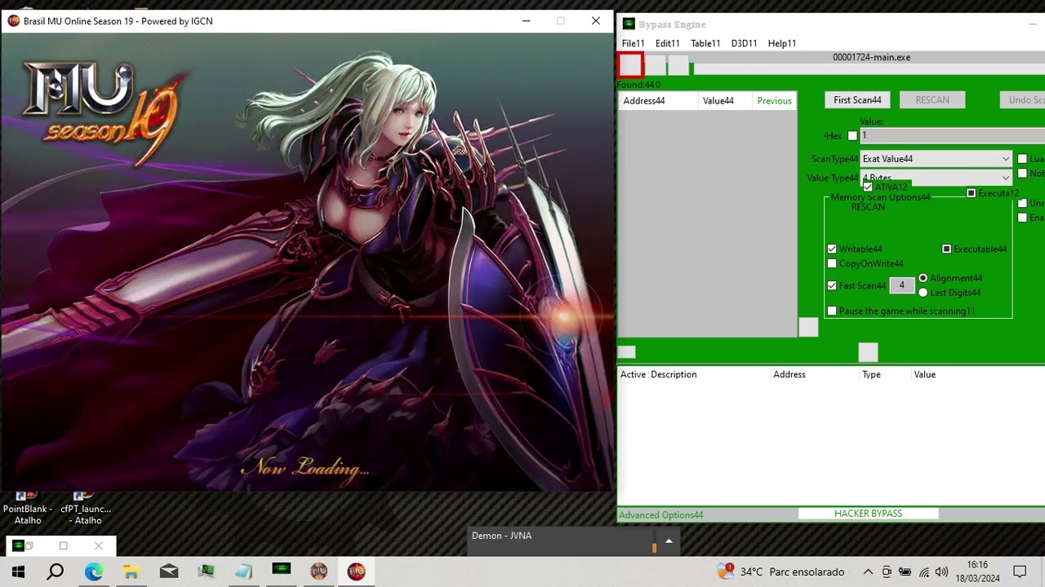Toggle the Writable44 checkbox

click(x=832, y=249)
